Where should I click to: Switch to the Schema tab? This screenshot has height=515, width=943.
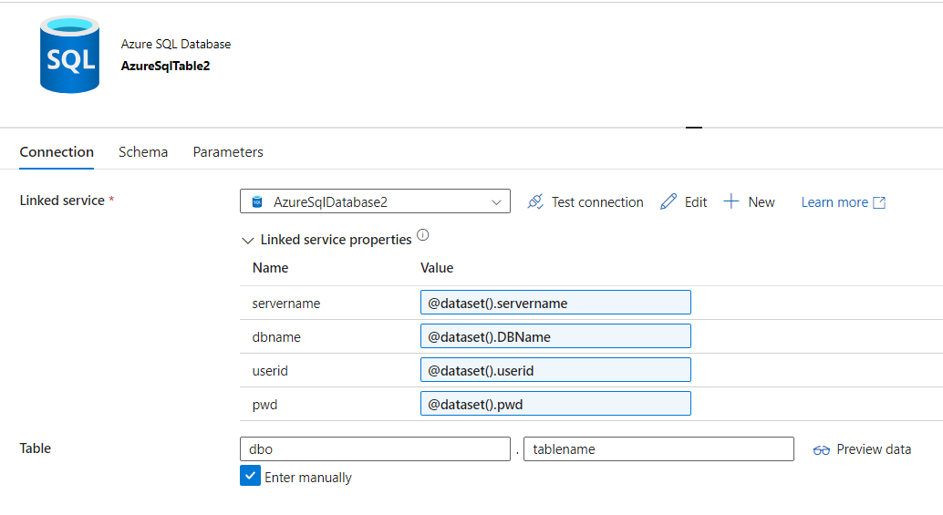143,152
